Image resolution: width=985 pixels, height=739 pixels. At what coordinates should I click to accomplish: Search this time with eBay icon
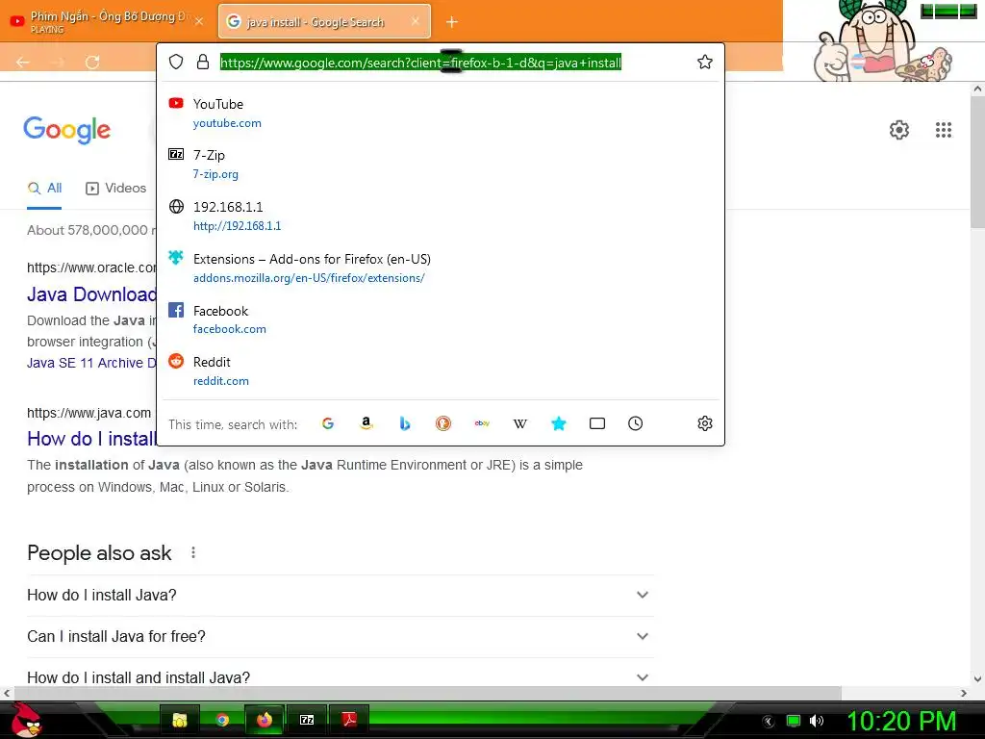click(x=482, y=423)
